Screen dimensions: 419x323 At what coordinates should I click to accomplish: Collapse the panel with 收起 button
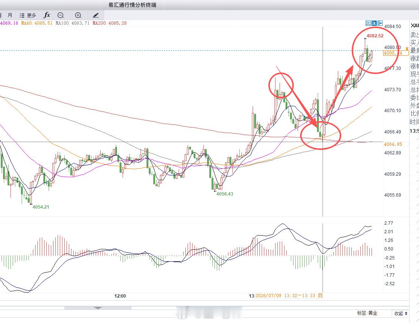(x=401, y=313)
